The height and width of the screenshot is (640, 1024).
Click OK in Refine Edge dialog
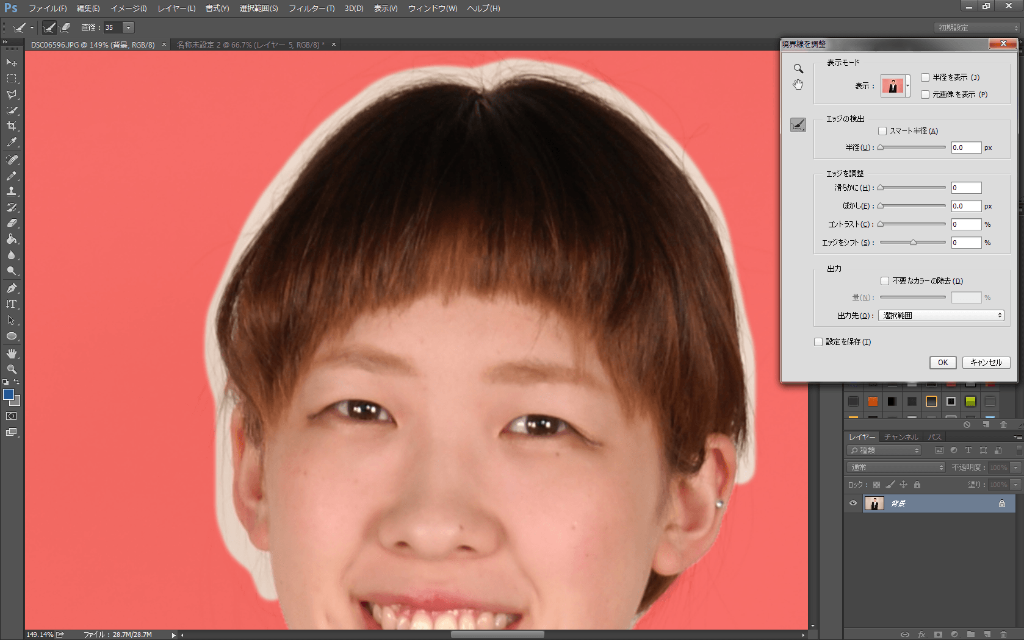tap(943, 363)
